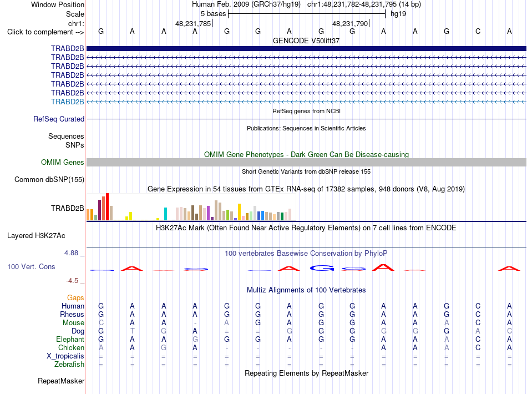
Task: Open the 'RefSeq Curated' track label
Action: click(59, 119)
